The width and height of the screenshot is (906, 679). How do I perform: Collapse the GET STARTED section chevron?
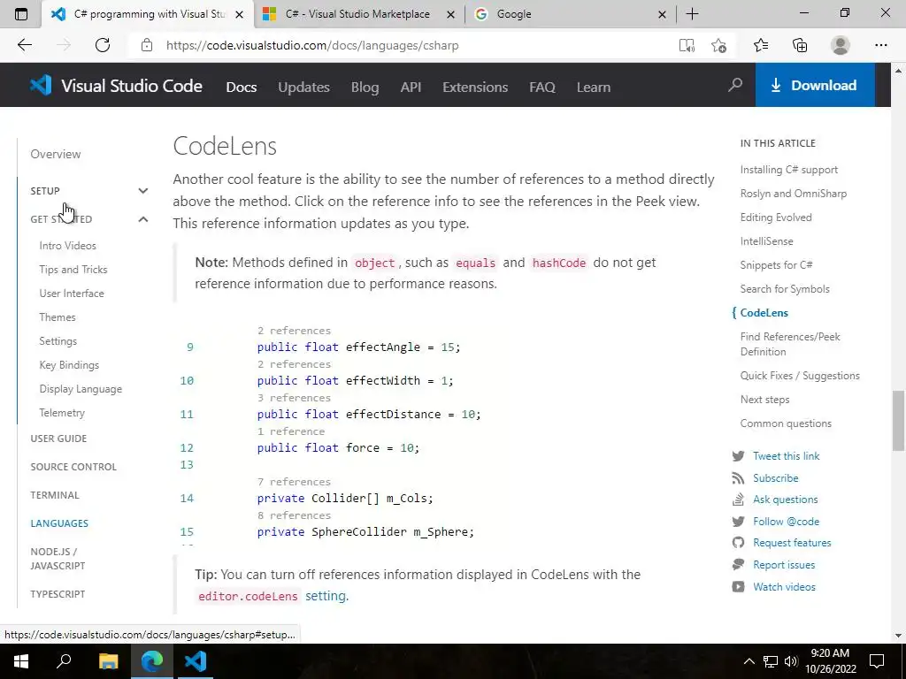coord(143,219)
